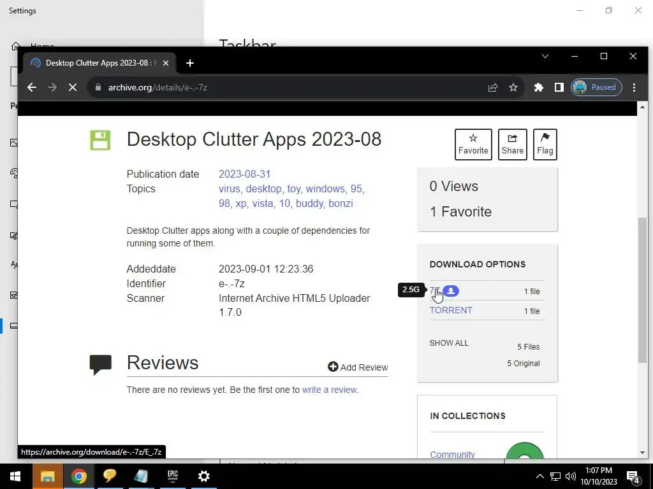Click the Chrome taskbar icon
Viewport: 653px width, 489px height.
tap(78, 476)
